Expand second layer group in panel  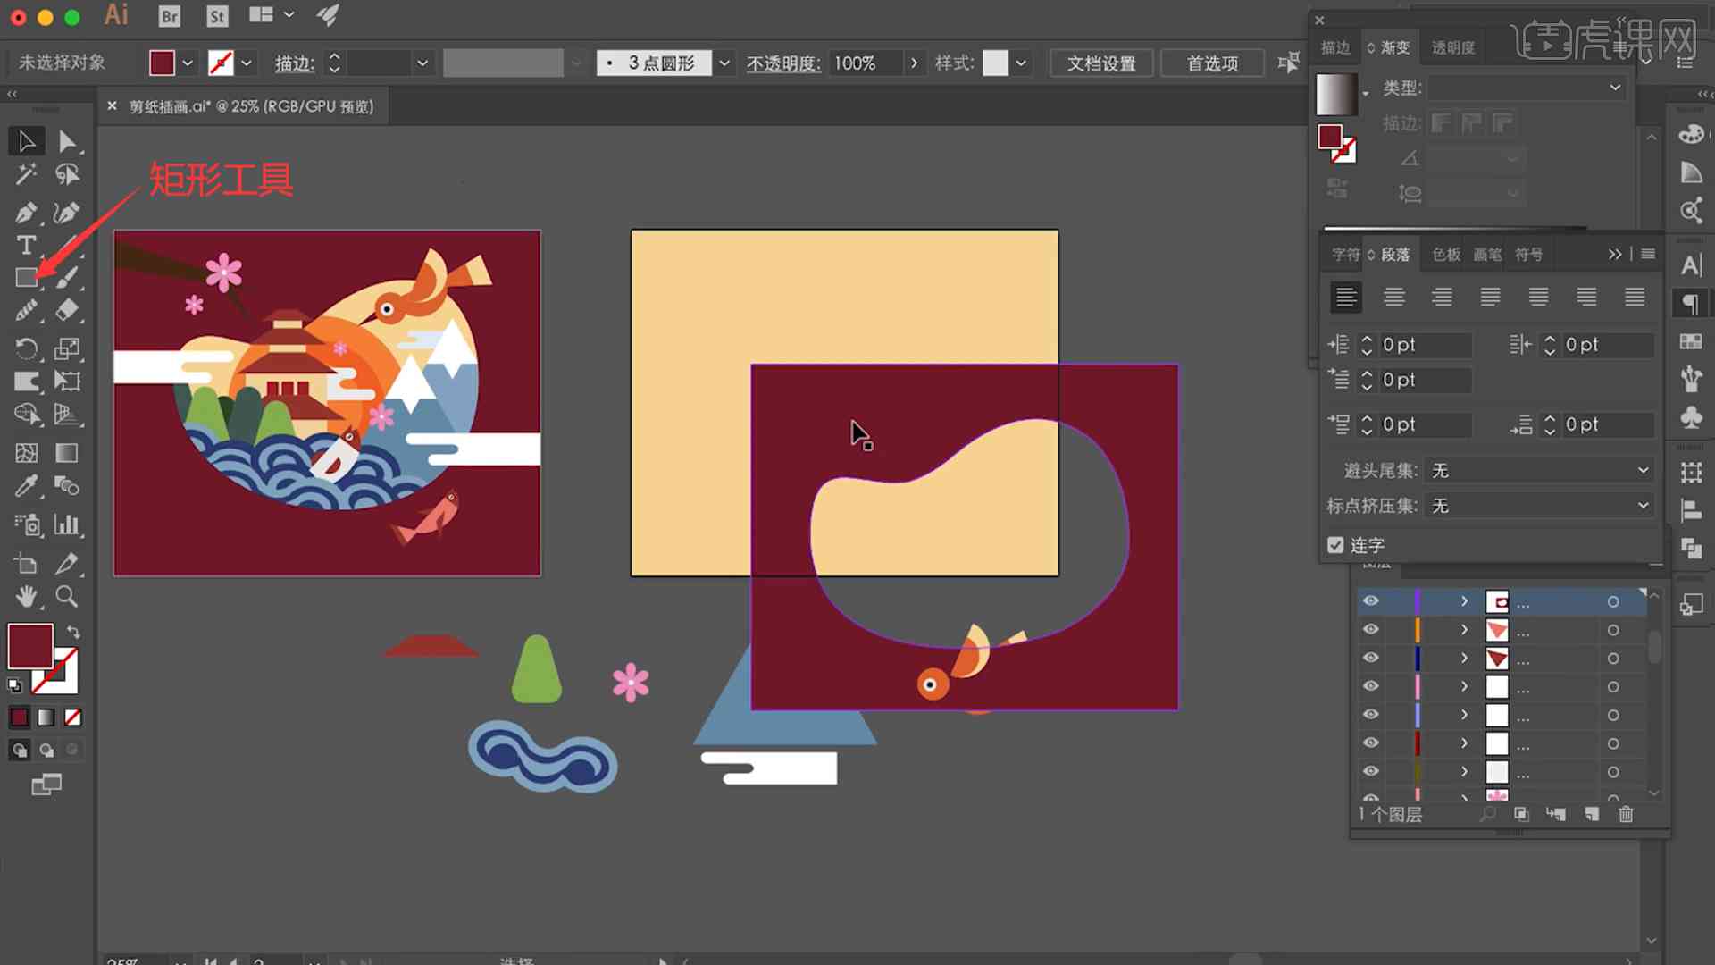click(x=1465, y=629)
